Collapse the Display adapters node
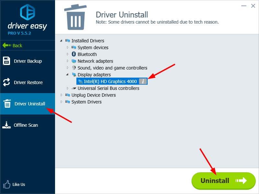This screenshot has width=259, height=194. (x=68, y=75)
